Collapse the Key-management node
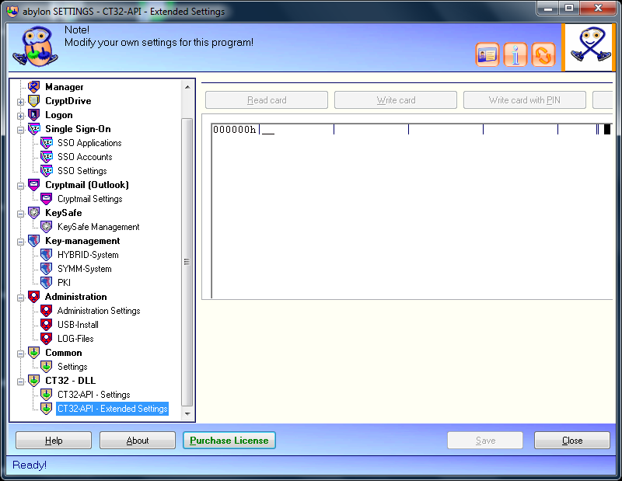This screenshot has height=481, width=622. click(21, 242)
